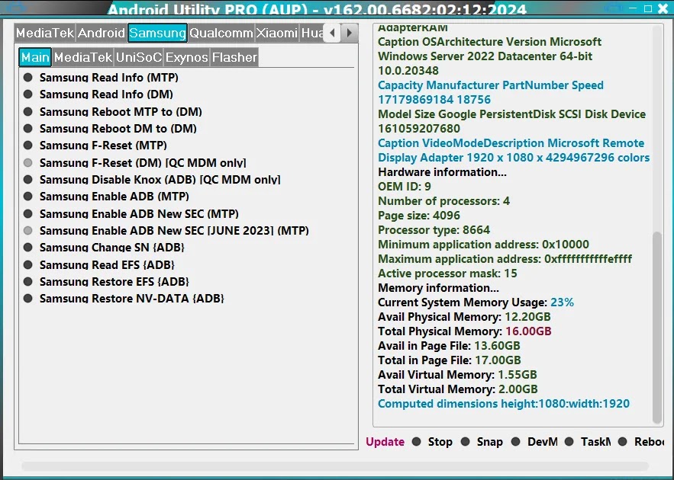The image size is (674, 480).
Task: Switch to the top-level MediaTek tab
Action: point(45,33)
